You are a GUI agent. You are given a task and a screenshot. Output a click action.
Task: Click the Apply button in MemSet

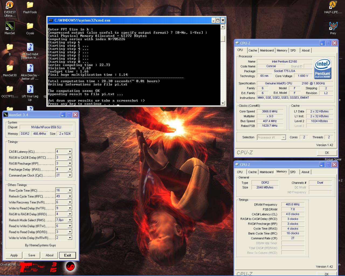point(14,255)
